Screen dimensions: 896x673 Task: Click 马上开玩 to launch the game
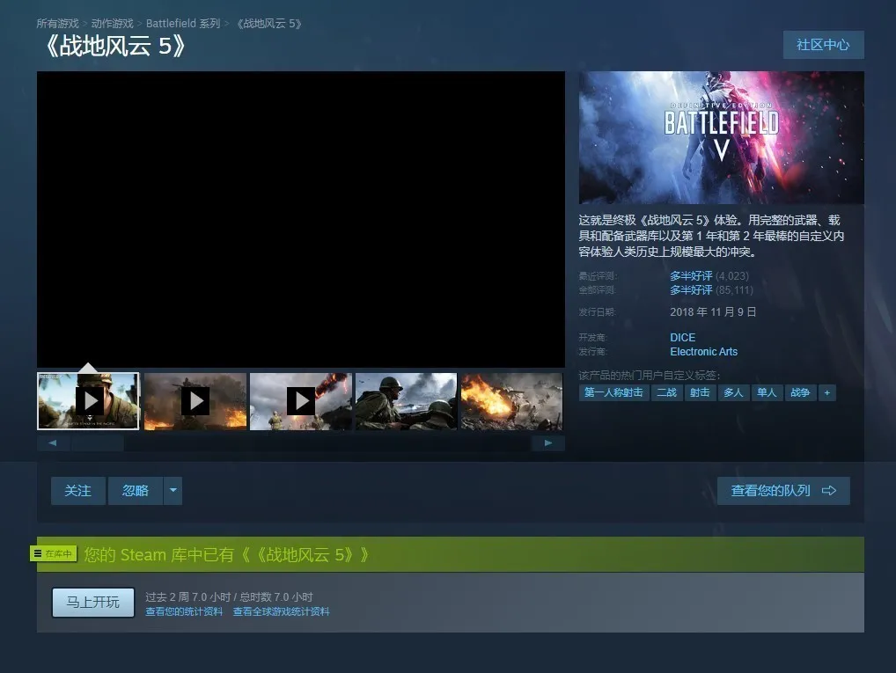click(x=92, y=603)
